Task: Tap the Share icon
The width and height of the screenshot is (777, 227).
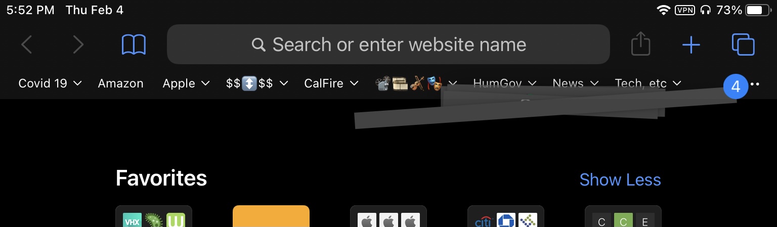Action: pos(640,44)
